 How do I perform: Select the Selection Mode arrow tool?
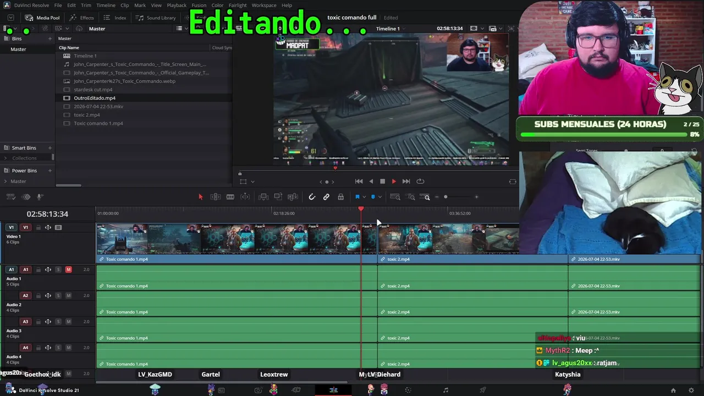point(200,197)
